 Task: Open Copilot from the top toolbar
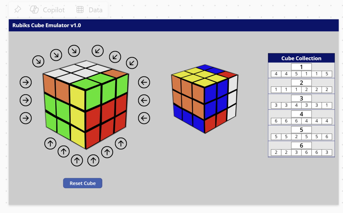[47, 10]
